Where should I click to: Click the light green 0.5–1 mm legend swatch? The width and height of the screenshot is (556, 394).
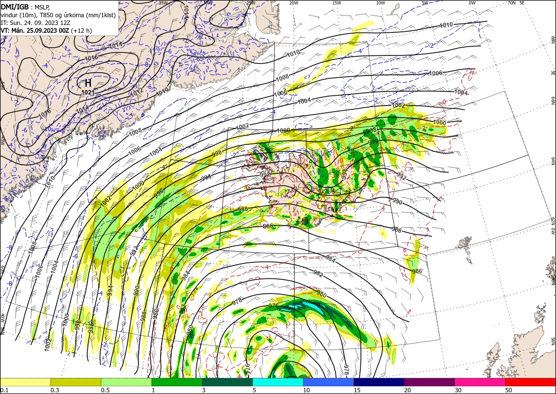[126, 382]
